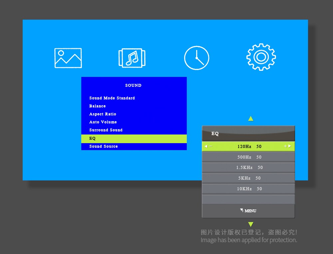Select the 10KHz equalizer band
The height and width of the screenshot is (254, 333).
point(248,189)
